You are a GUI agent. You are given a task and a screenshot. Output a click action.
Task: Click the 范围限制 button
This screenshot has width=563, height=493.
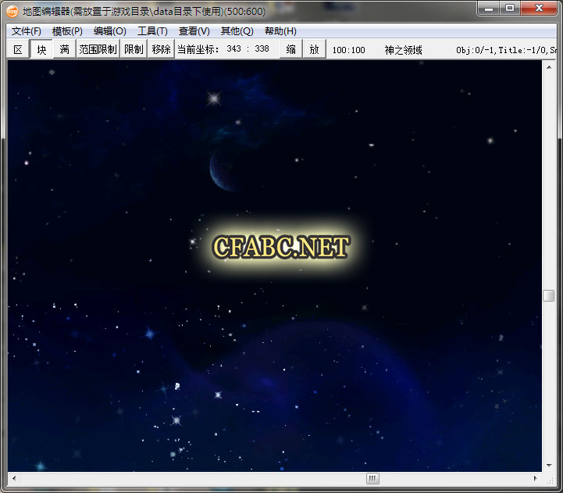[x=98, y=49]
